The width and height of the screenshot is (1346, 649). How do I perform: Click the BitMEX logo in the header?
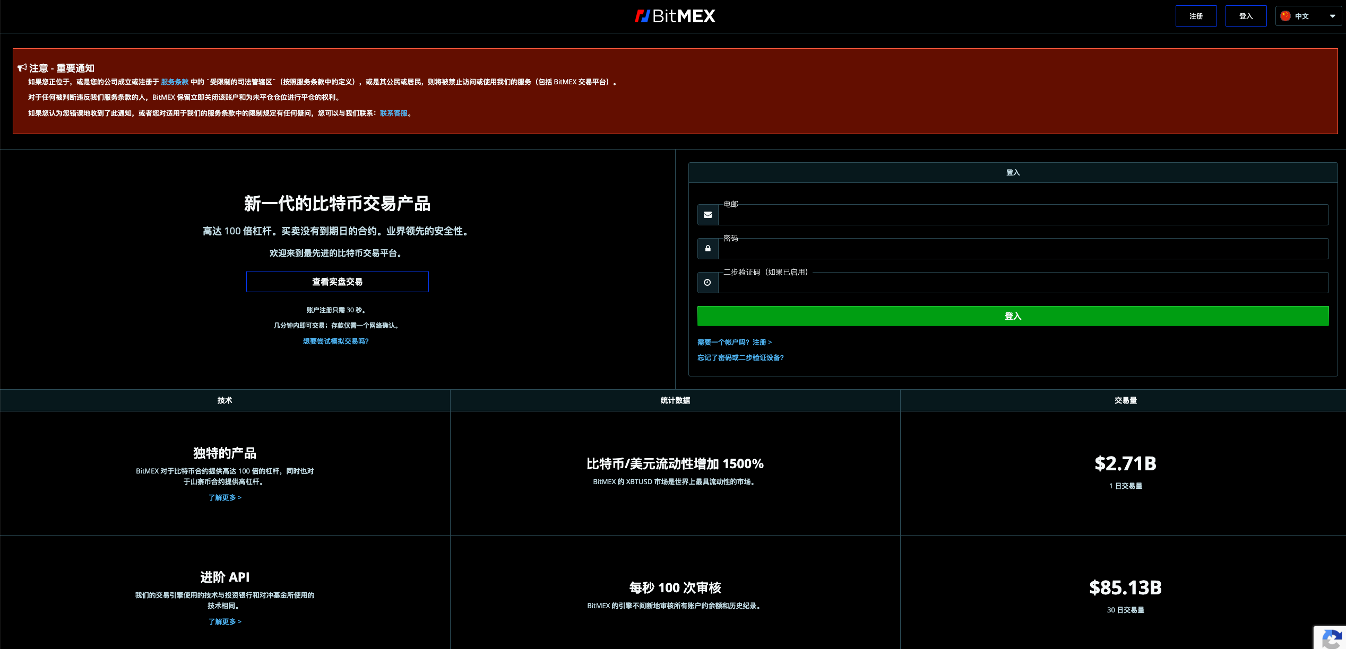pos(675,16)
